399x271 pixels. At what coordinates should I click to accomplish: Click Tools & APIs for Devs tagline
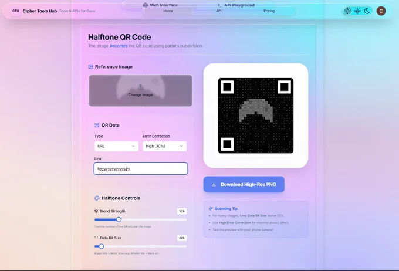[x=77, y=11]
